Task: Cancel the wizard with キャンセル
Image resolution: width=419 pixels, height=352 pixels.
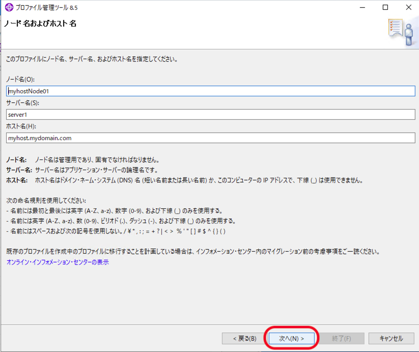Action: click(391, 339)
